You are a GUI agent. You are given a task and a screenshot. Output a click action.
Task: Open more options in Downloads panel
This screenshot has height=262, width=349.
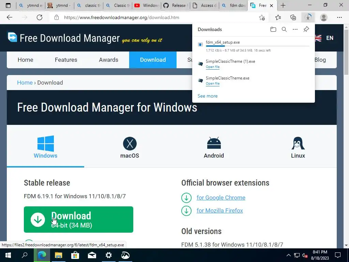(x=295, y=29)
